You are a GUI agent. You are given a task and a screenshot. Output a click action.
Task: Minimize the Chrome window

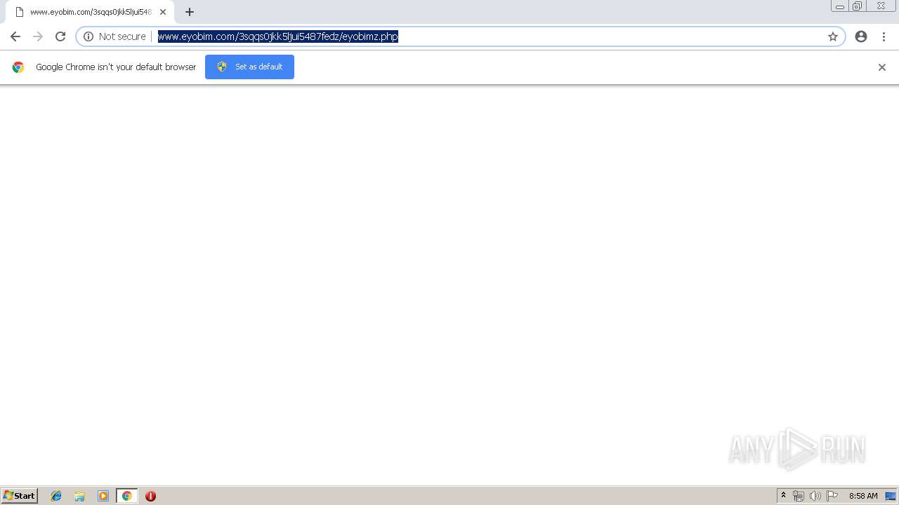coord(840,6)
